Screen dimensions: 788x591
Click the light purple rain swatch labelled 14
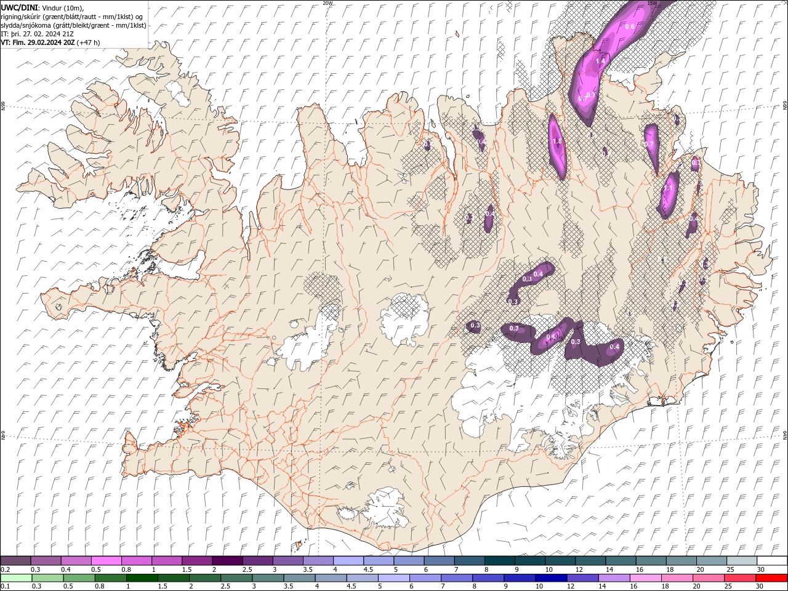click(614, 578)
